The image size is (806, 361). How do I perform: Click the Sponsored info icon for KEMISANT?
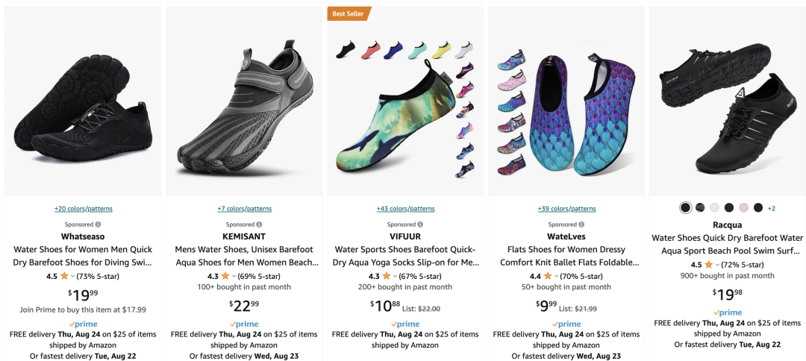click(x=259, y=225)
